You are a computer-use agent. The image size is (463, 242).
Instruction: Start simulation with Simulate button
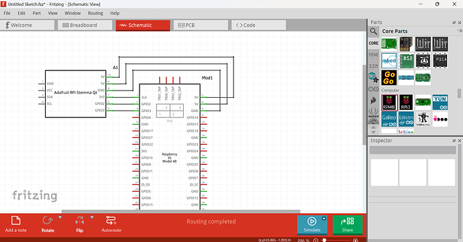[x=312, y=225]
